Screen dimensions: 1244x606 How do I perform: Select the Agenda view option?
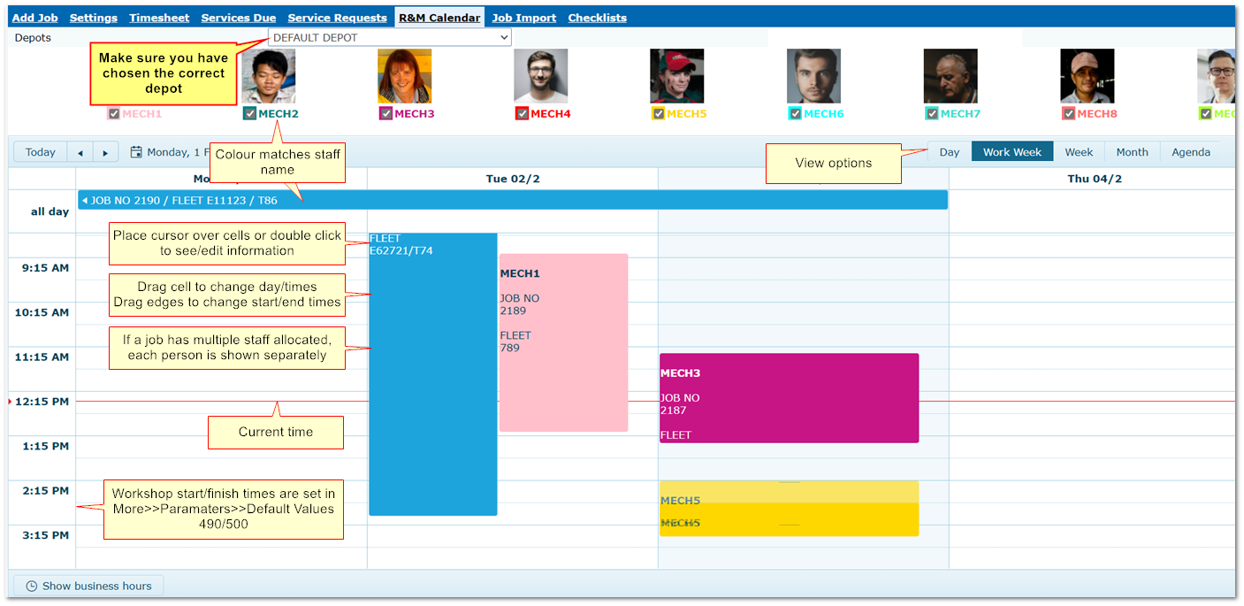pyautogui.click(x=1190, y=152)
